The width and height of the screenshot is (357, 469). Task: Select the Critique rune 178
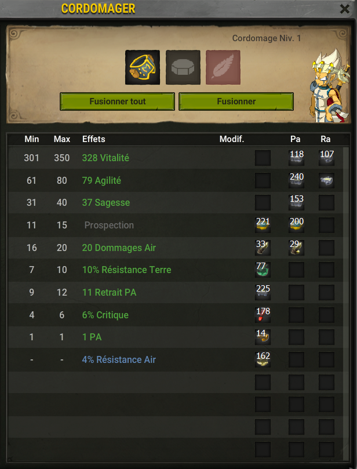click(x=263, y=315)
